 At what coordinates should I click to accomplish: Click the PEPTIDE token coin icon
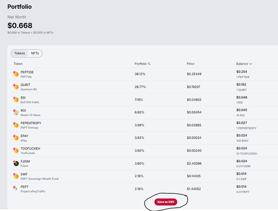pos(16,74)
